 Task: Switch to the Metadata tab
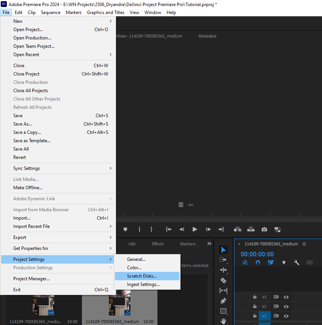[207, 36]
